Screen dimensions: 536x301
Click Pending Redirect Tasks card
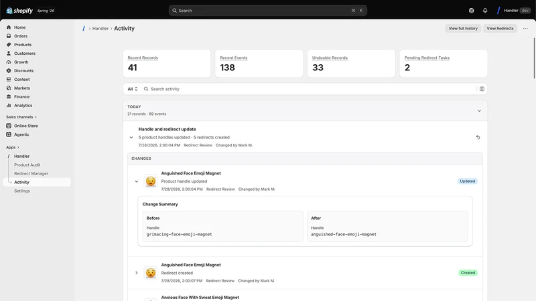point(444,64)
